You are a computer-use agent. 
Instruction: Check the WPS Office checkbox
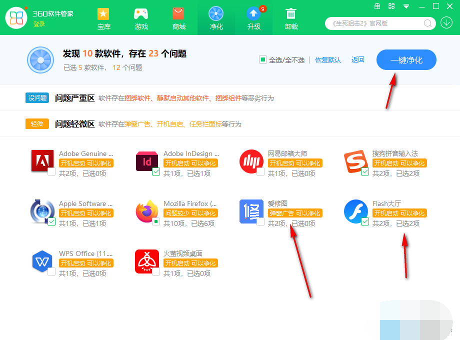51,271
